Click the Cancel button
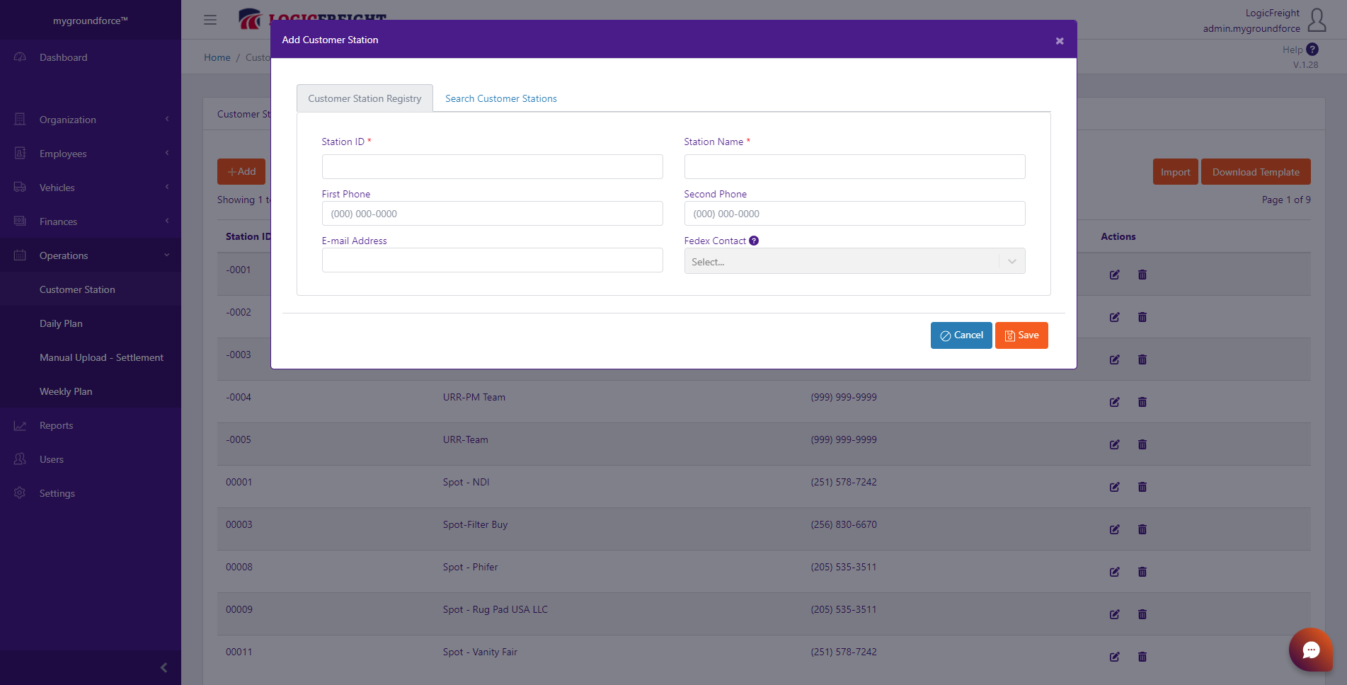The image size is (1347, 685). pos(961,335)
